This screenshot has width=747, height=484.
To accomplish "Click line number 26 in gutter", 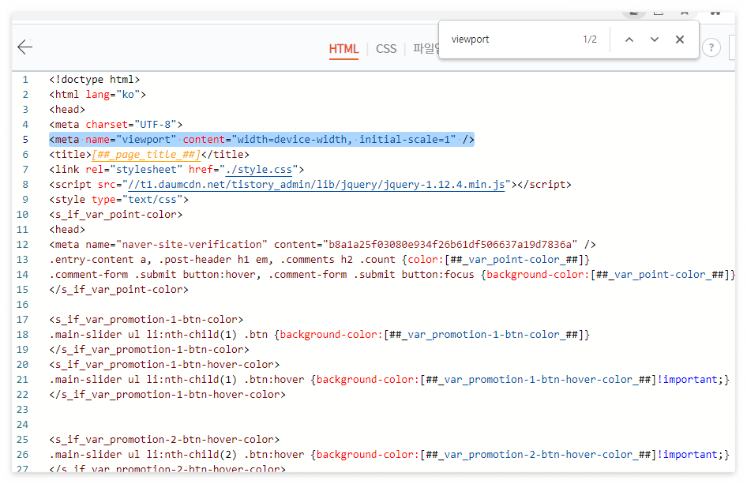I will [22, 455].
